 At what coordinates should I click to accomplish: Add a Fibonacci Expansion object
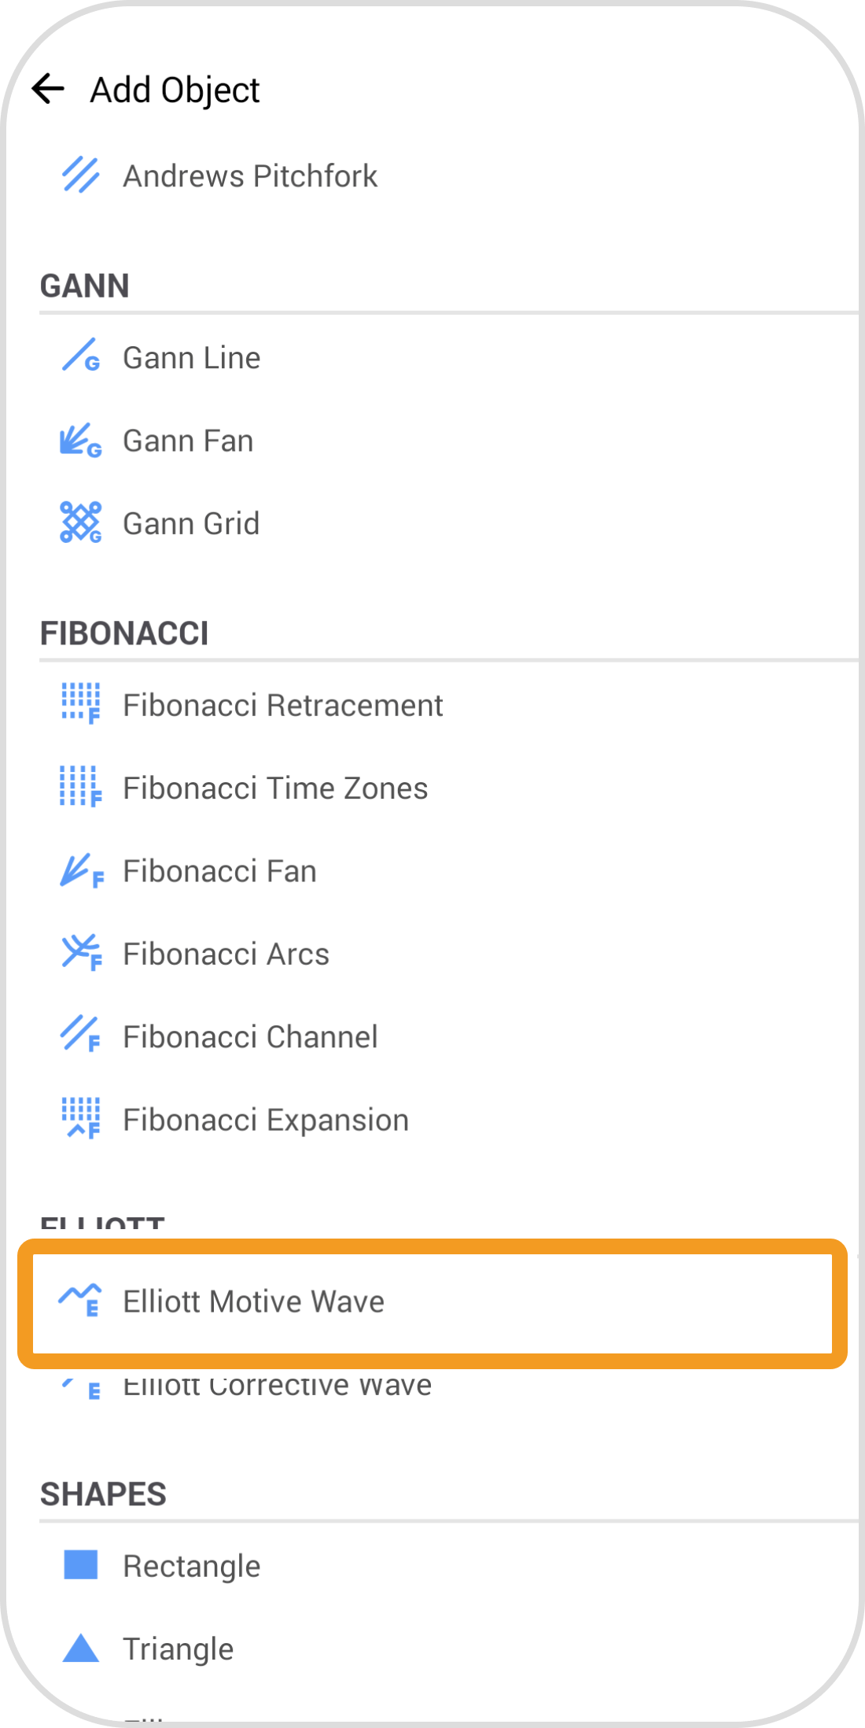tap(266, 1120)
